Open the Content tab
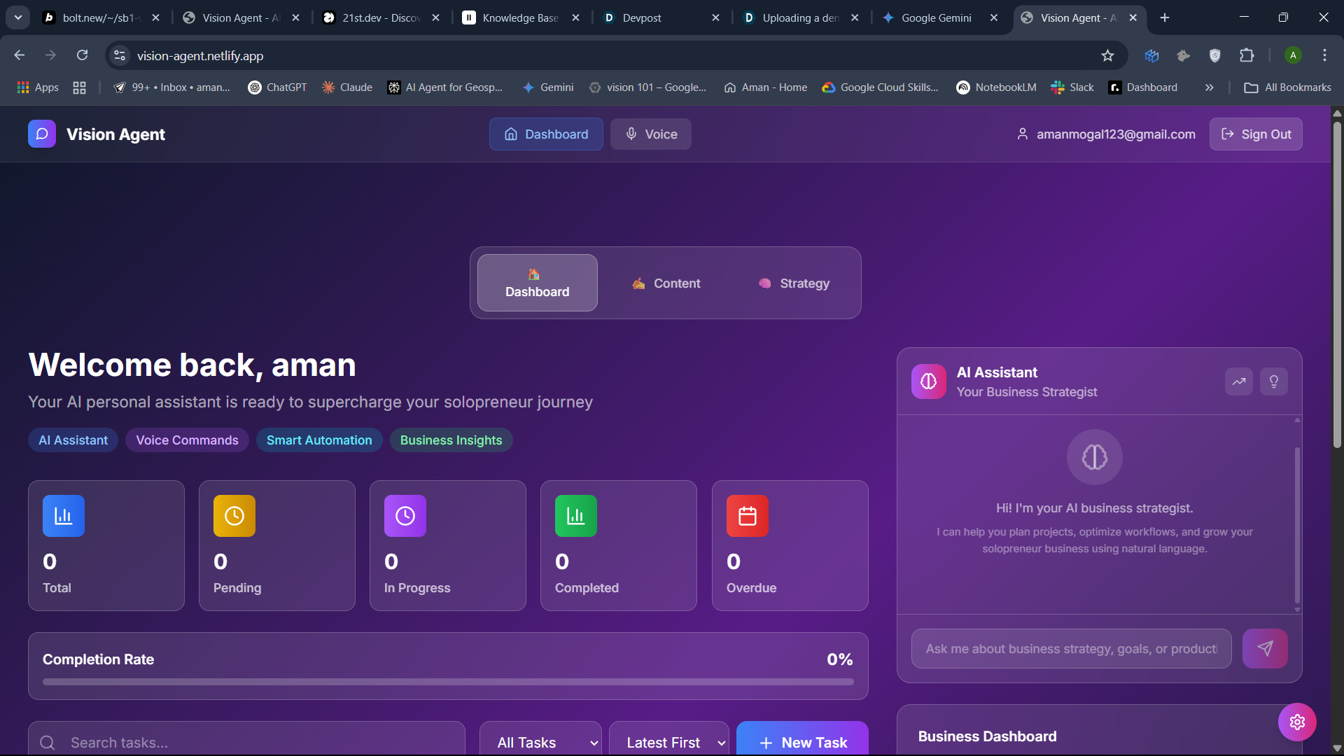This screenshot has width=1344, height=756. tap(666, 283)
